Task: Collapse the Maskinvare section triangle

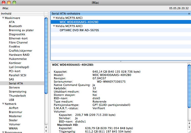Action: (x=3, y=18)
